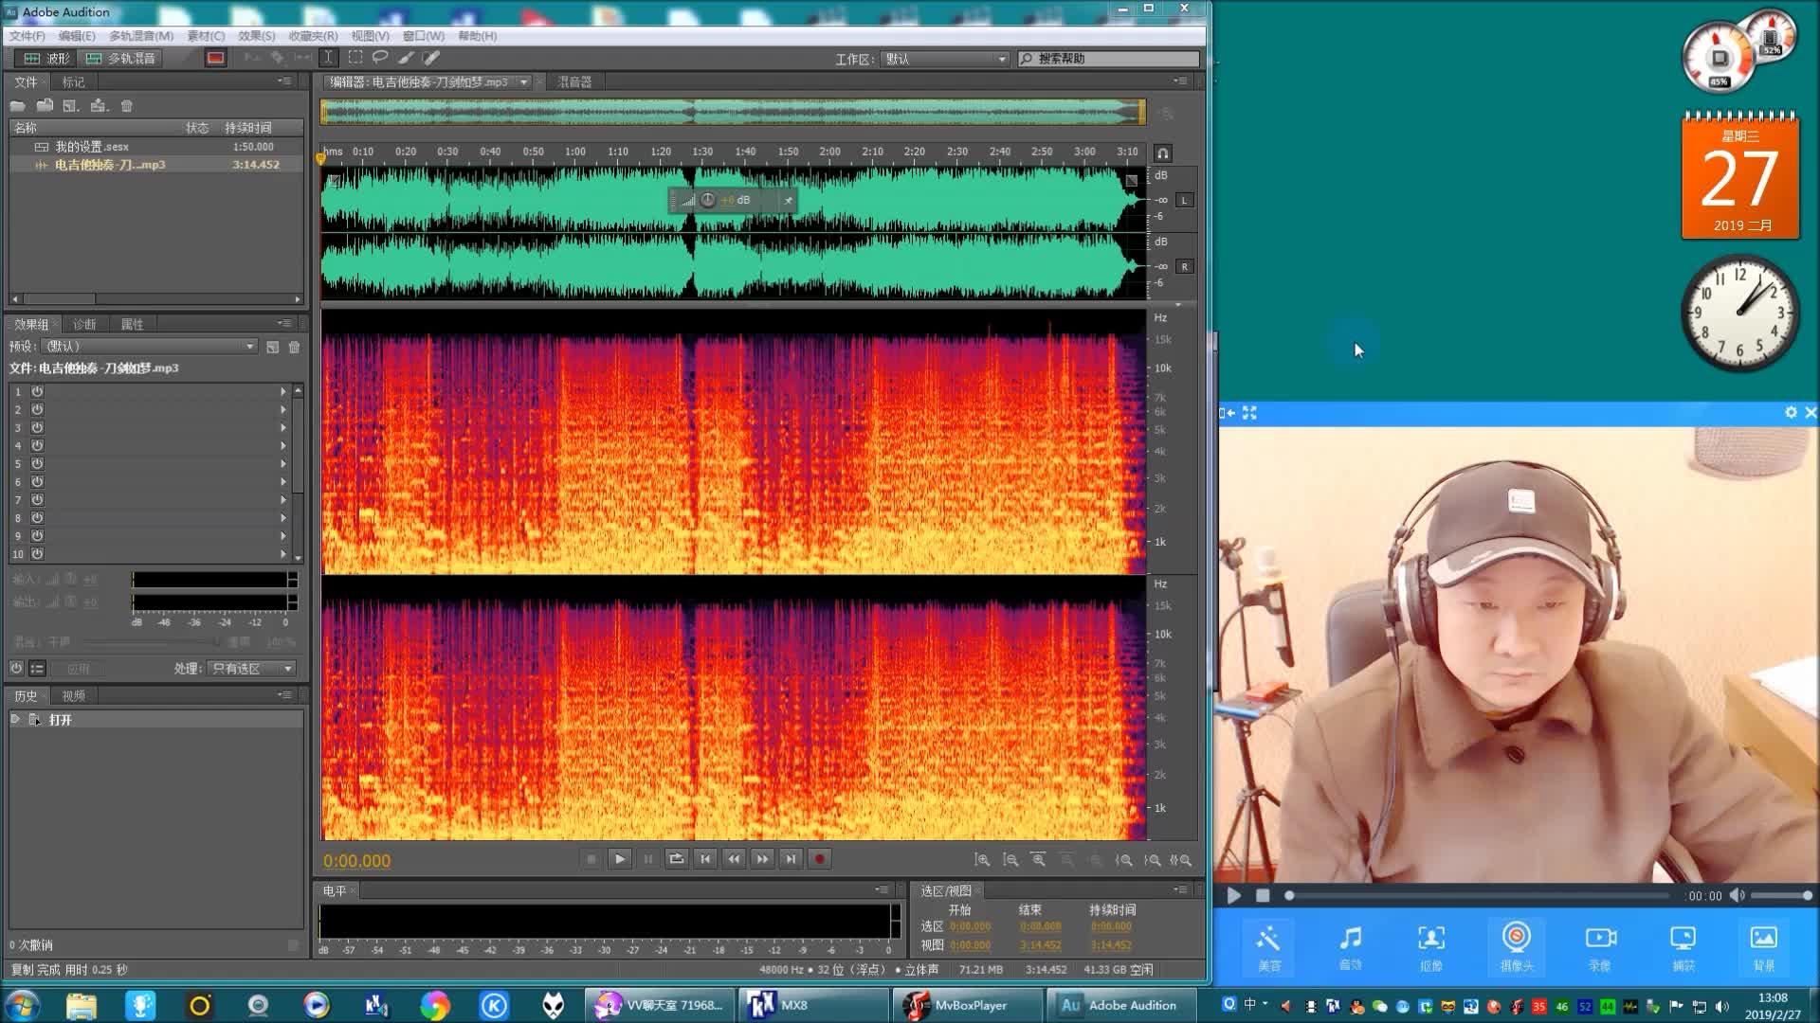The width and height of the screenshot is (1820, 1023).
Task: Click the trash icon in Files panel
Action: 127,106
